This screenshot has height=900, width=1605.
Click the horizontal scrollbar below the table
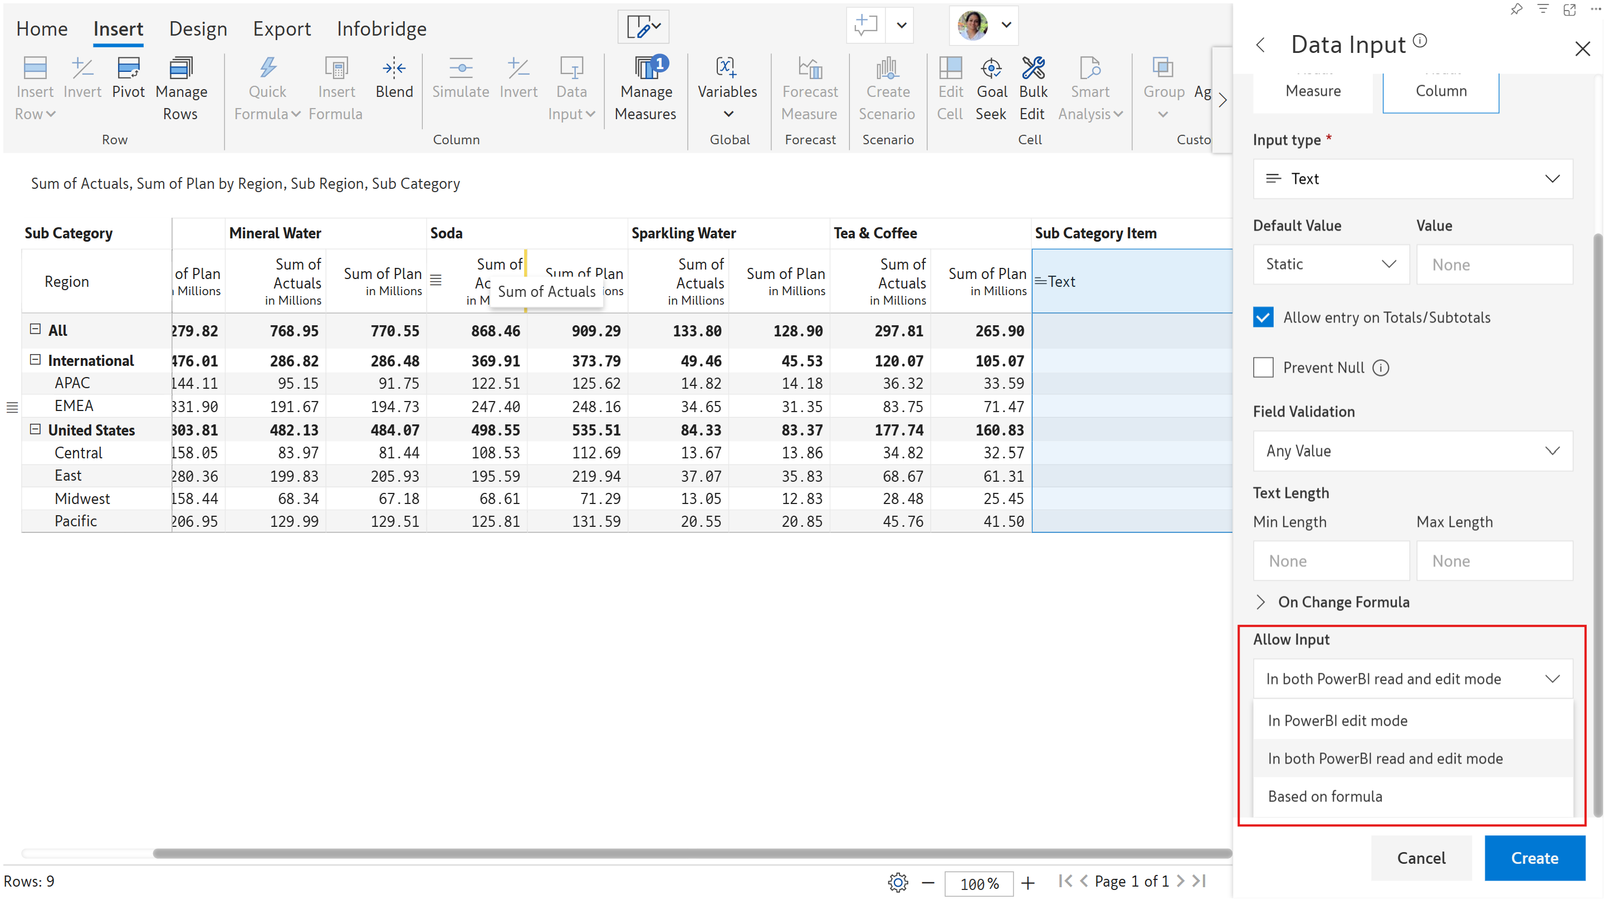[x=692, y=853]
